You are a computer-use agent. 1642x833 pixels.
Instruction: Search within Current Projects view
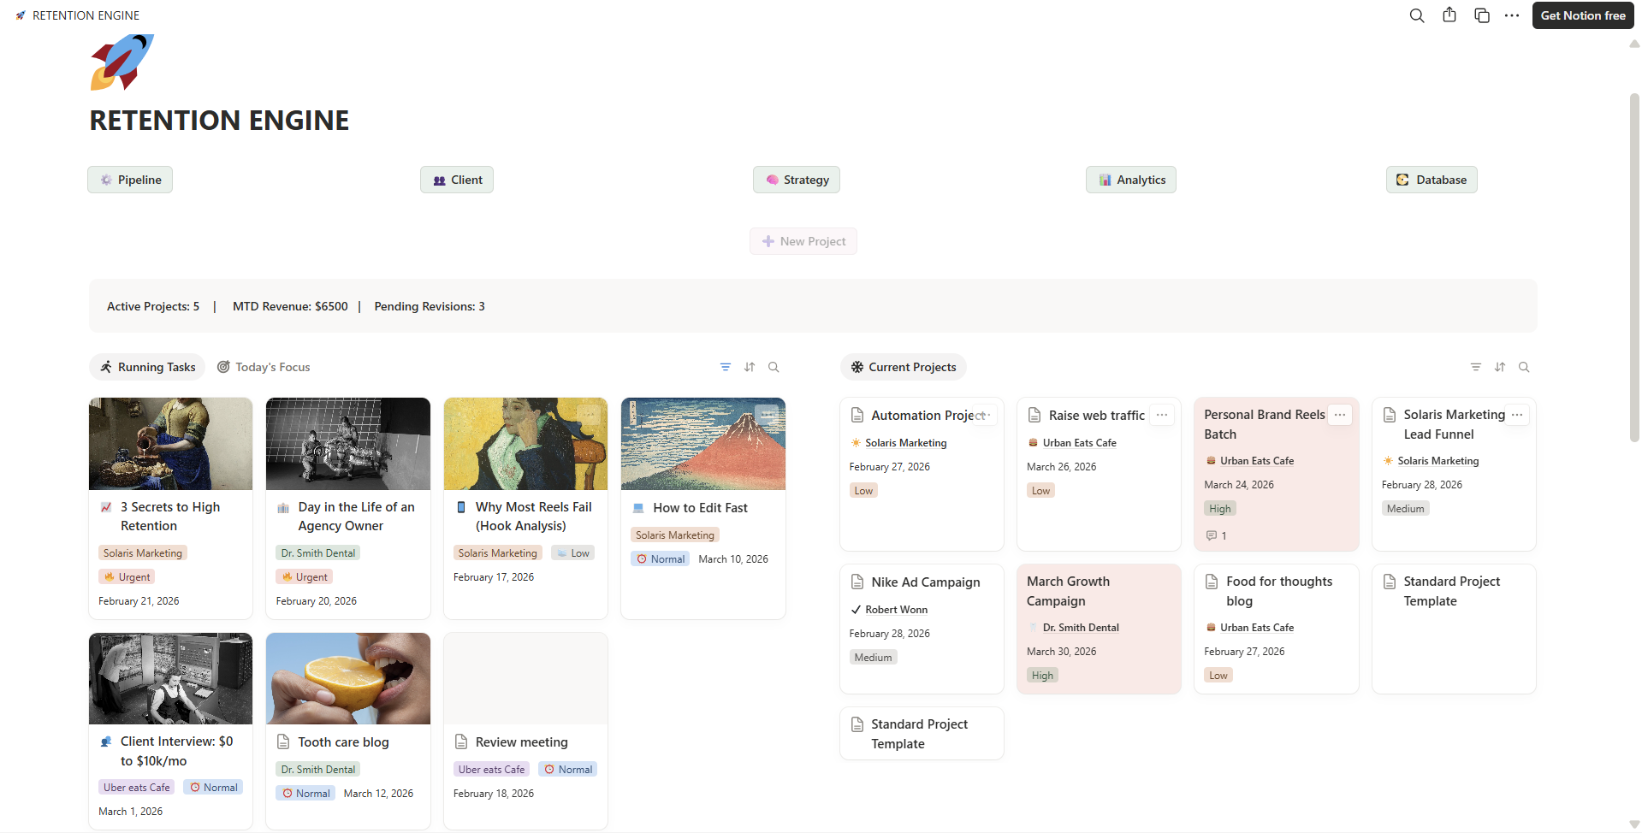(1524, 367)
